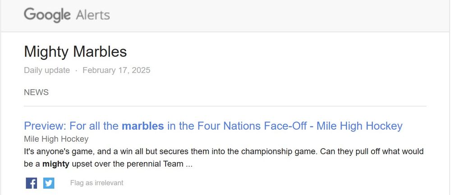
Task: Click the Daily update label
Action: [x=47, y=70]
